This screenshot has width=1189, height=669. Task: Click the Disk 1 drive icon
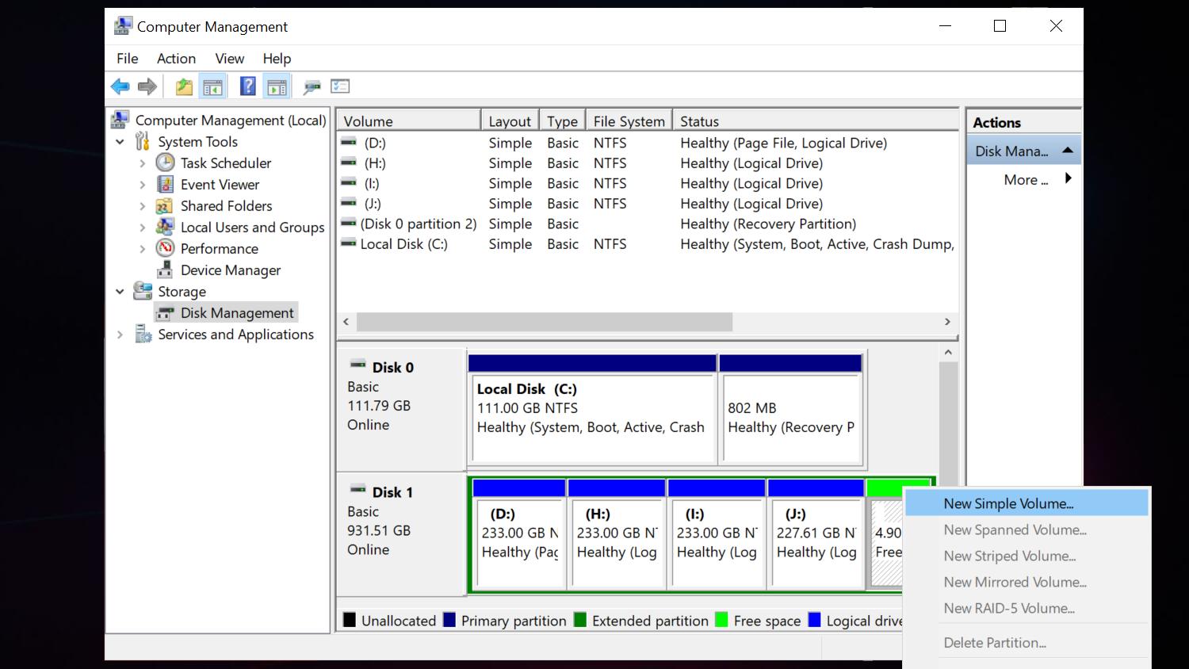click(x=358, y=490)
